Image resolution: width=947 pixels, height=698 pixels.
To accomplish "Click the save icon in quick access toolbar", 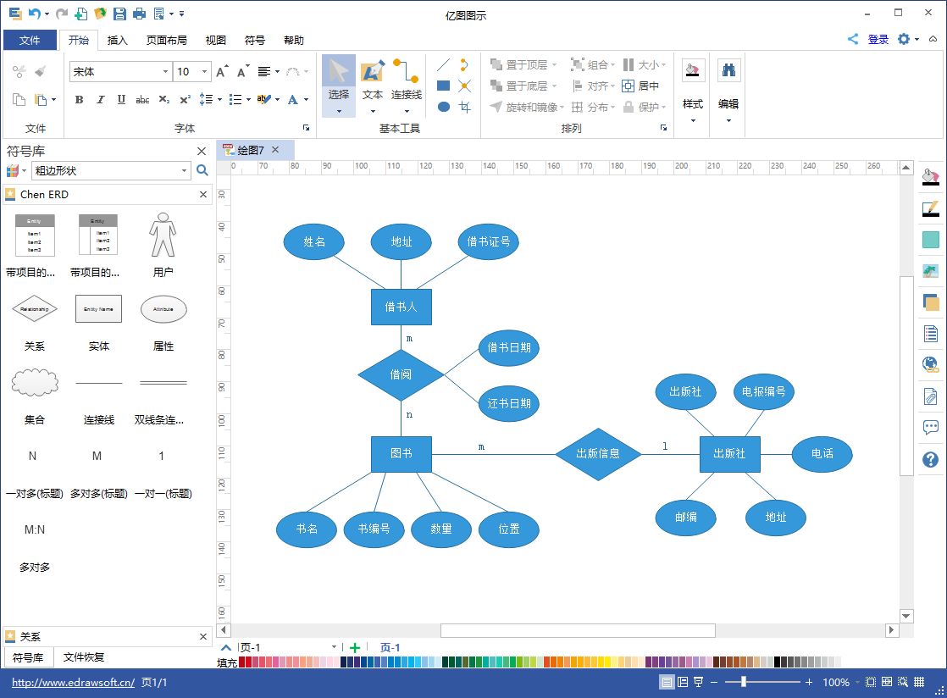I will click(x=119, y=14).
